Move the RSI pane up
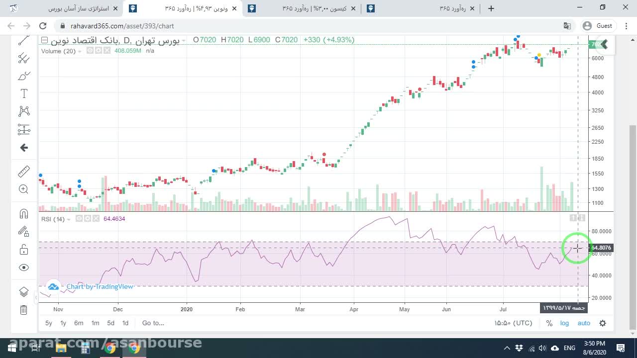The height and width of the screenshot is (358, 637). 573,218
